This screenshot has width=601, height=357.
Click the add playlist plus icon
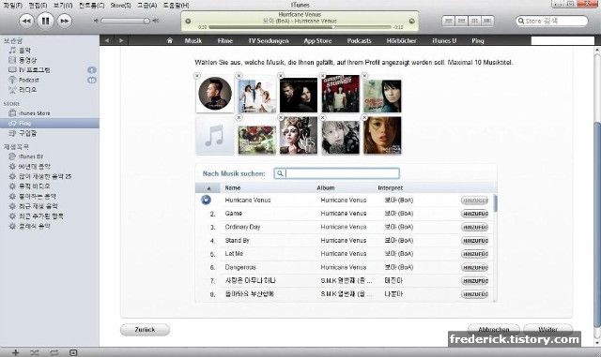click(x=15, y=352)
